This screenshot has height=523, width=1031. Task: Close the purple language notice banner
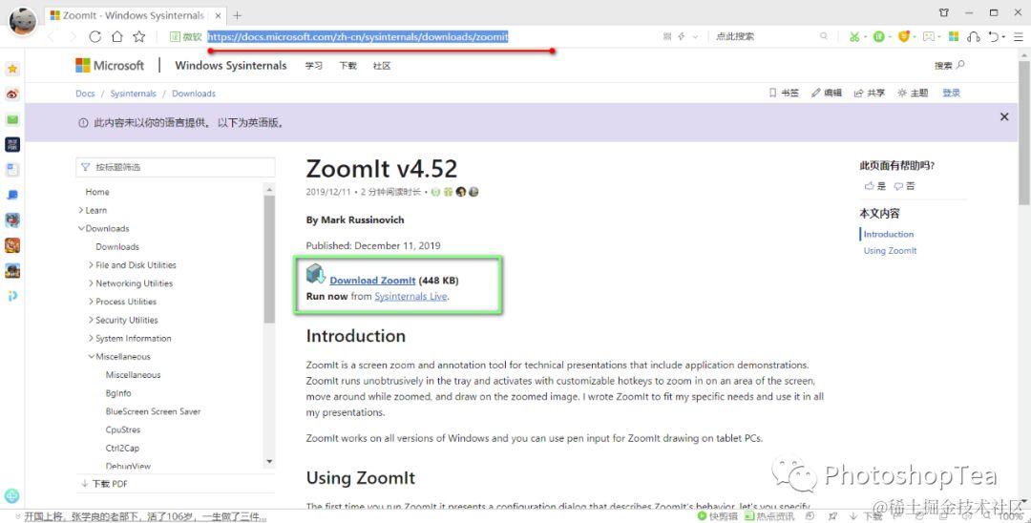pyautogui.click(x=1004, y=117)
